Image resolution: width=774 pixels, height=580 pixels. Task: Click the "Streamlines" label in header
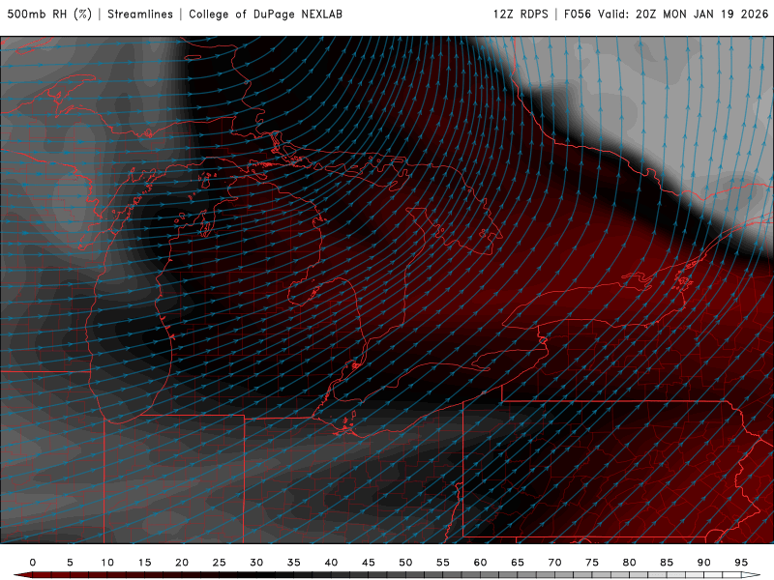tap(140, 14)
